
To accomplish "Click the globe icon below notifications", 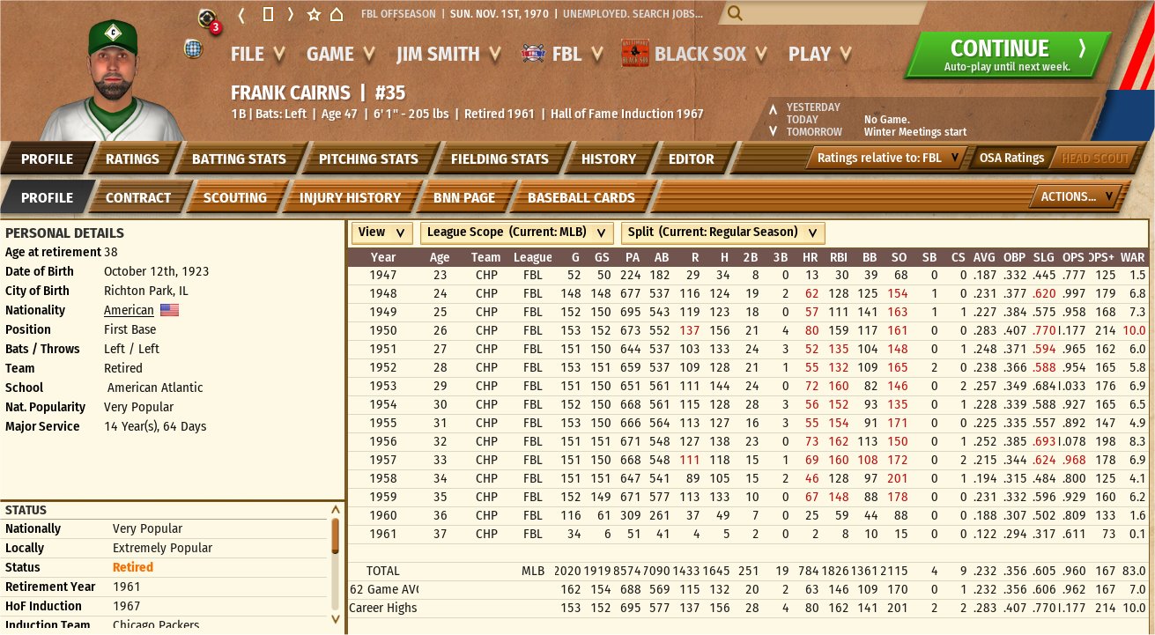I will 193,48.
